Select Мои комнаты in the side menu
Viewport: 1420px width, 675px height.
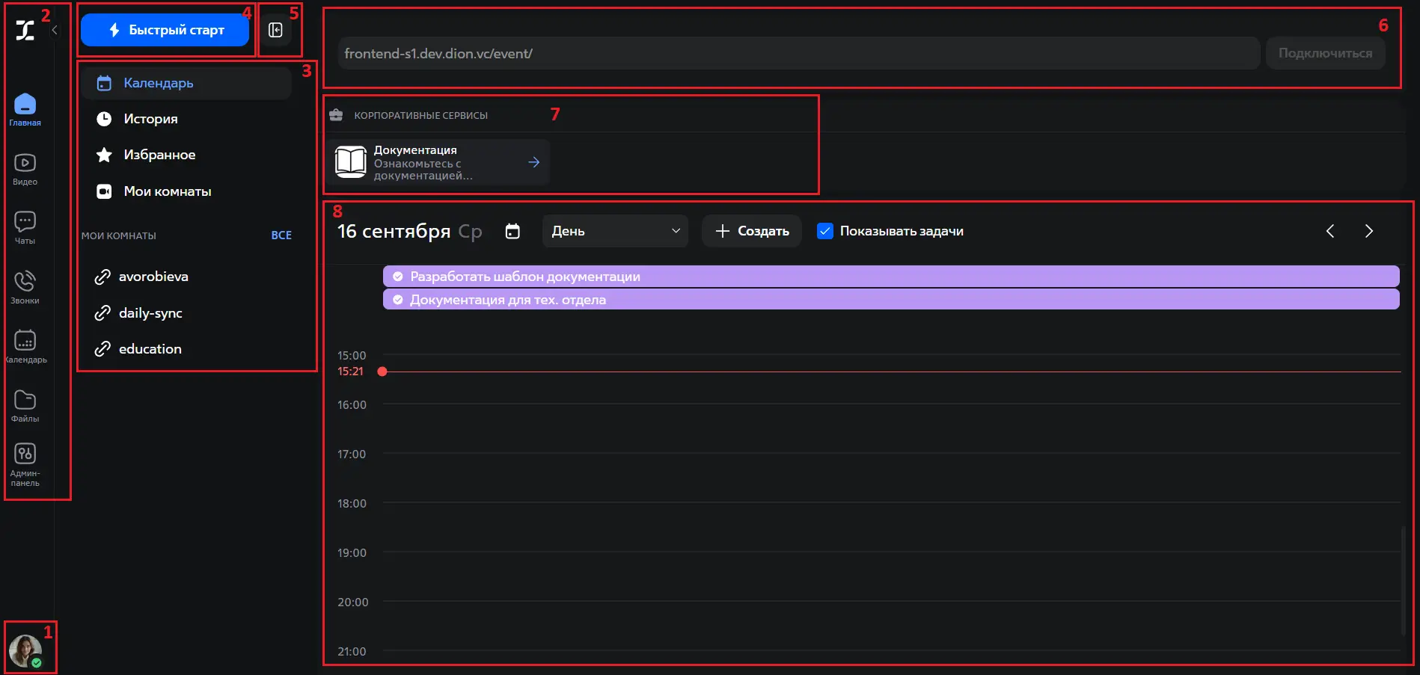click(186, 191)
